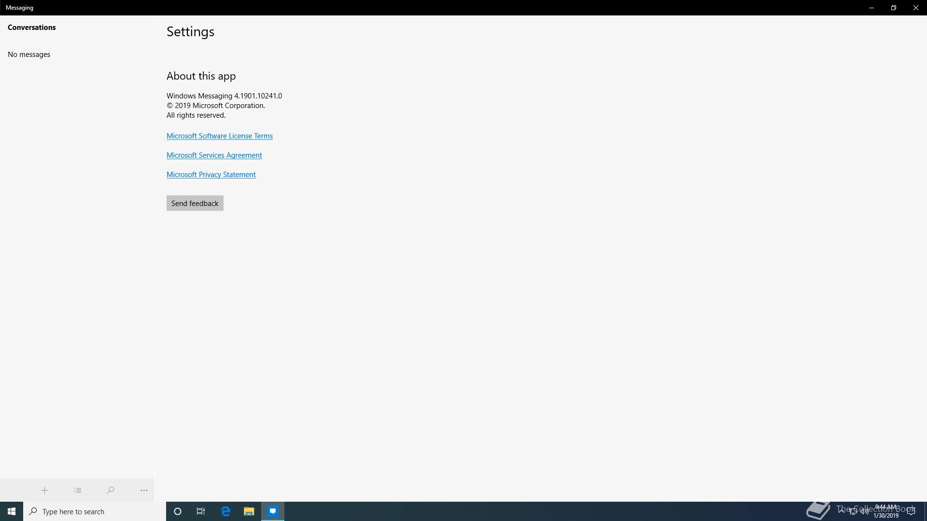Viewport: 927px width, 521px height.
Task: Click the About this app heading
Action: 201,76
